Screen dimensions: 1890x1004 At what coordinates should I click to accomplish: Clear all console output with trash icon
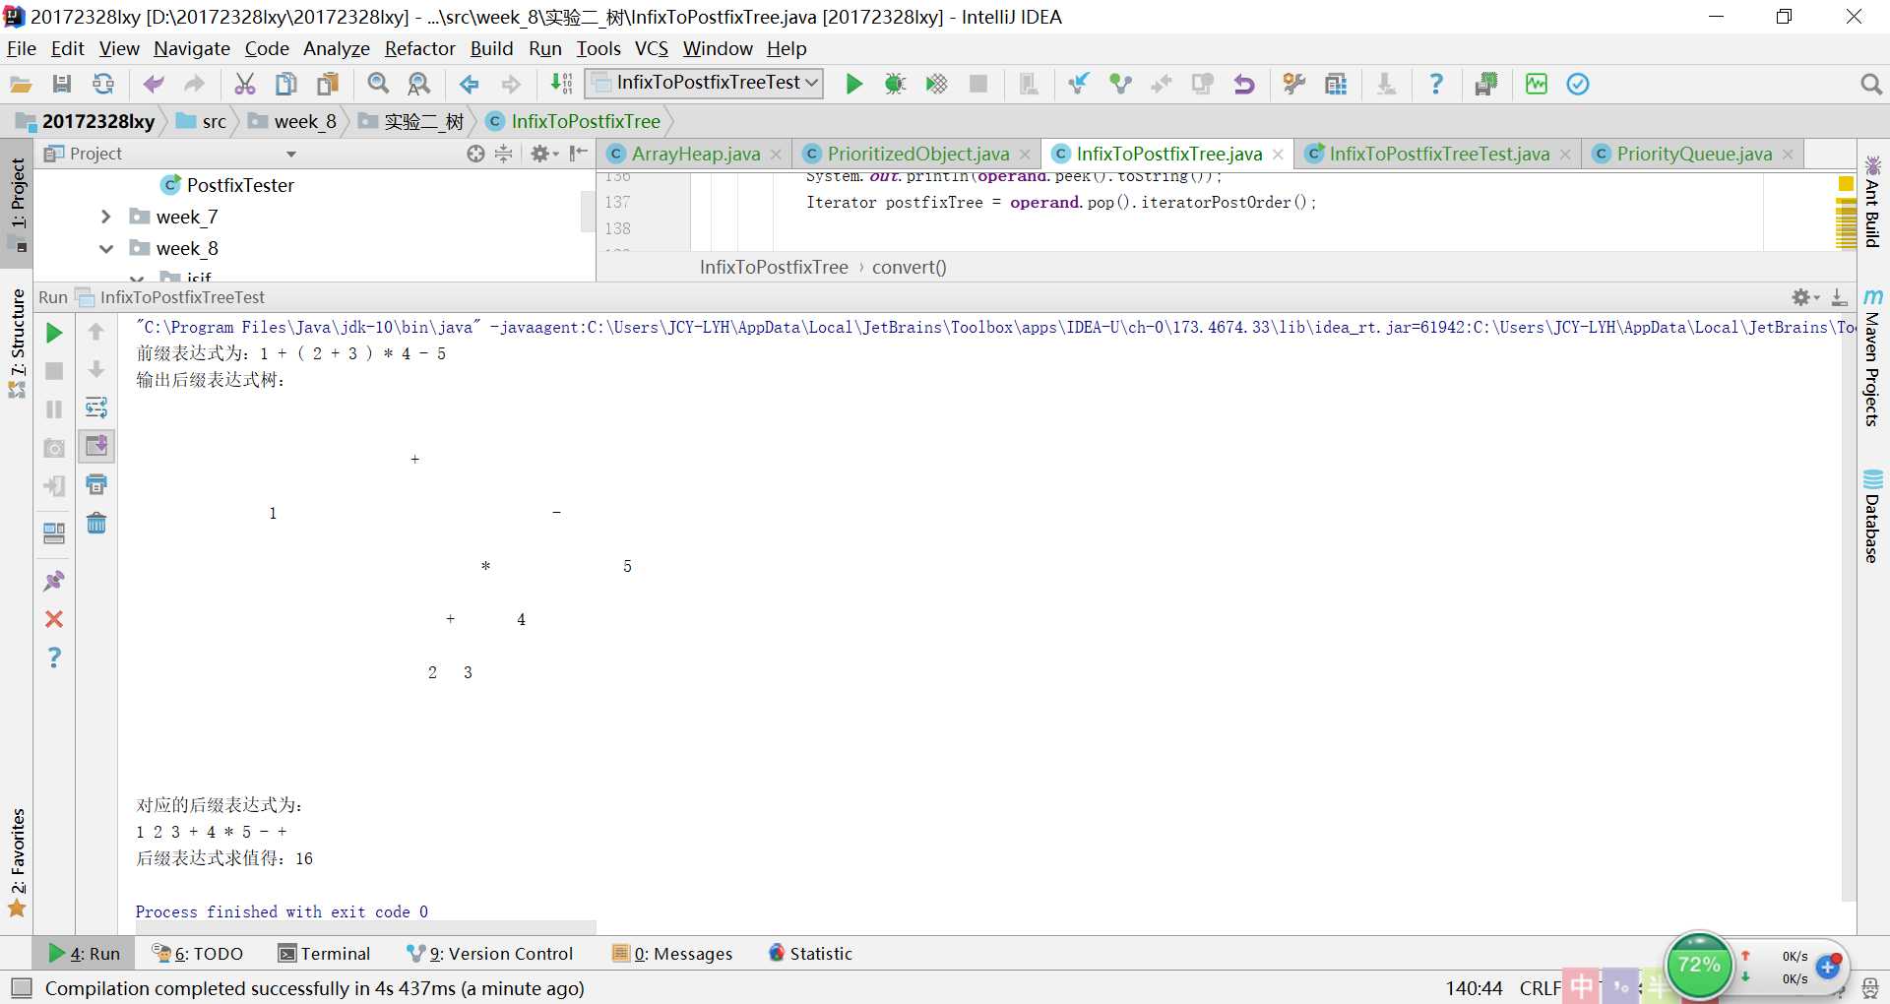[x=96, y=523]
